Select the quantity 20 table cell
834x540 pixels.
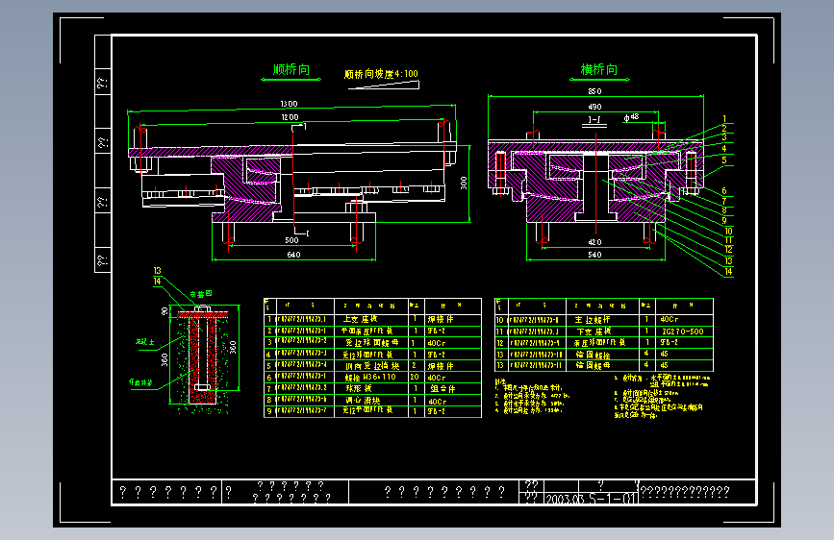(x=416, y=377)
